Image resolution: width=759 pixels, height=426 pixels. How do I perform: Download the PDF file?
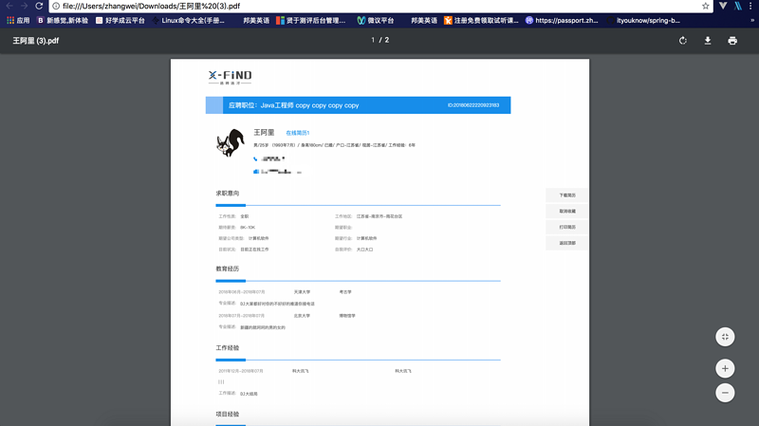pos(708,41)
